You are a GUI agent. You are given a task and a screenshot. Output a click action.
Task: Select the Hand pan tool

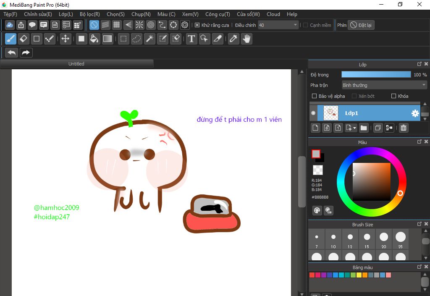pyautogui.click(x=246, y=39)
